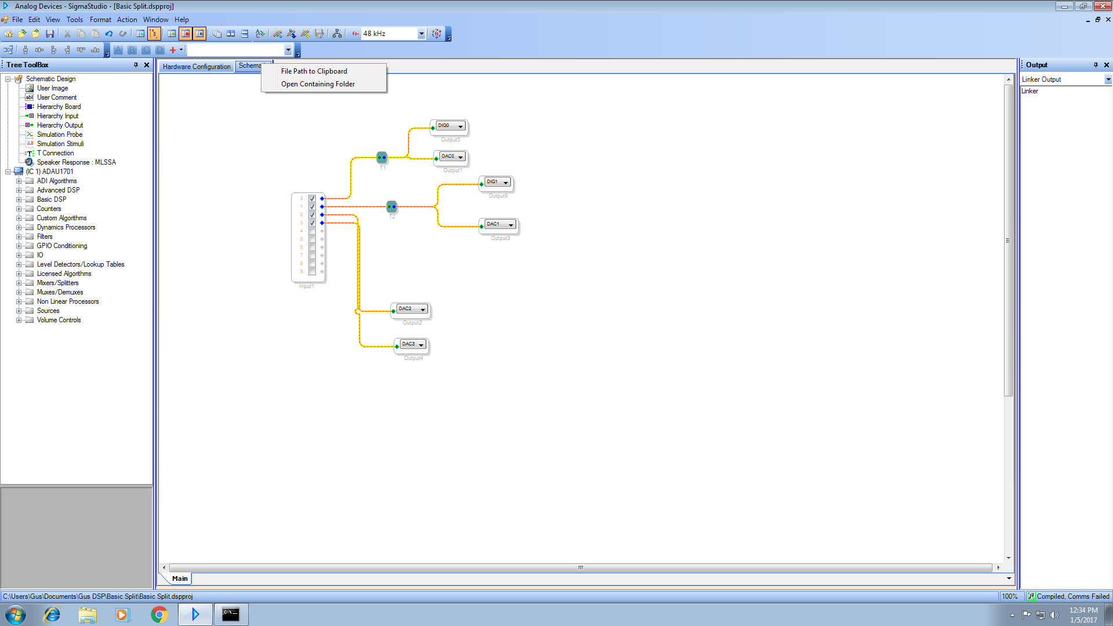
Task: Select the Simulation Probe tree item
Action: tap(60, 134)
